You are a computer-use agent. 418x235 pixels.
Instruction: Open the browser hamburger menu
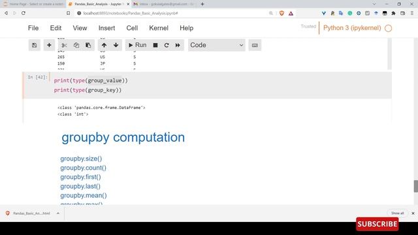[412, 13]
